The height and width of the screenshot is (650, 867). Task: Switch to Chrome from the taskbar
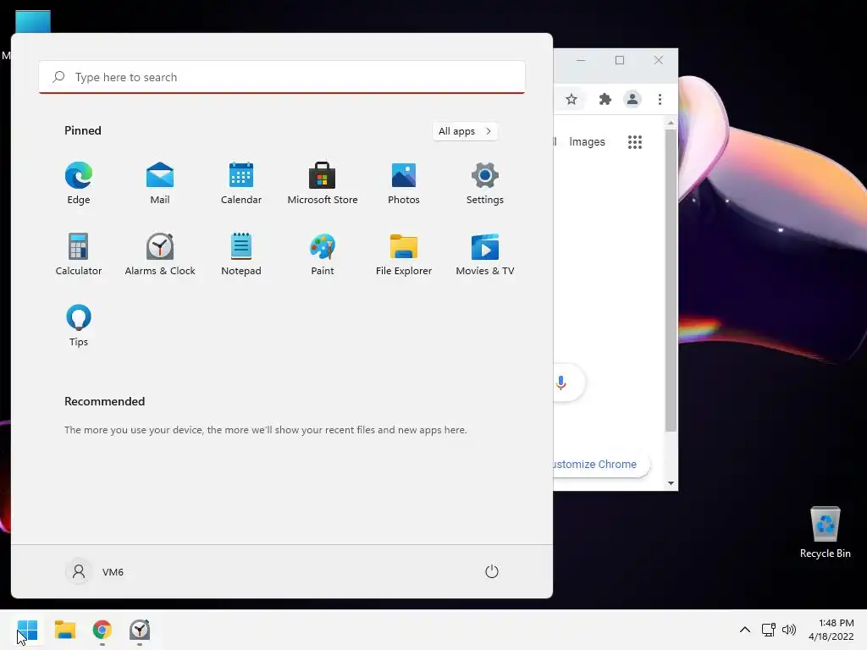[102, 630]
